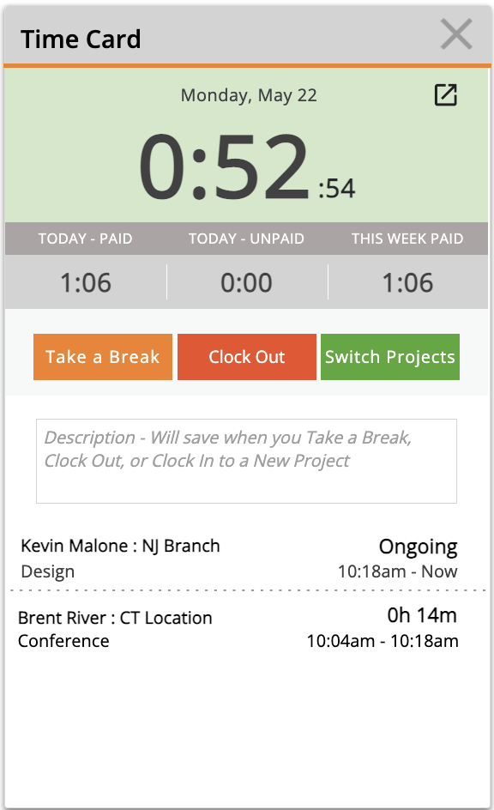
Task: Click the This Week Paid total
Action: pos(407,282)
